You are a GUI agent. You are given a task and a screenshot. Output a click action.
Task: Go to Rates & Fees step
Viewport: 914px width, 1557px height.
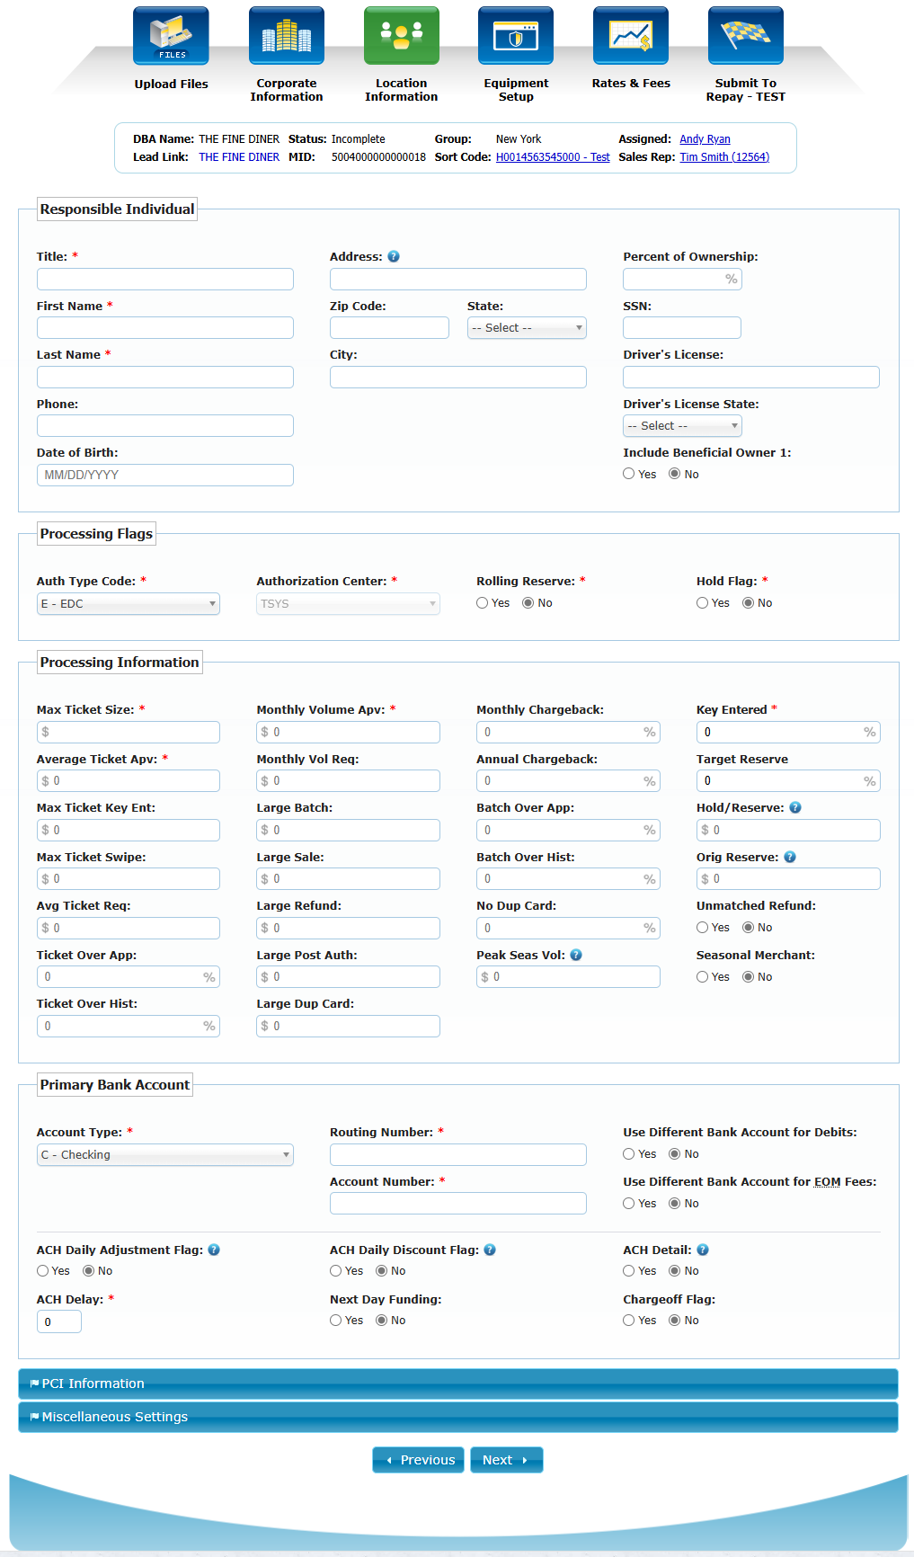pos(631,84)
